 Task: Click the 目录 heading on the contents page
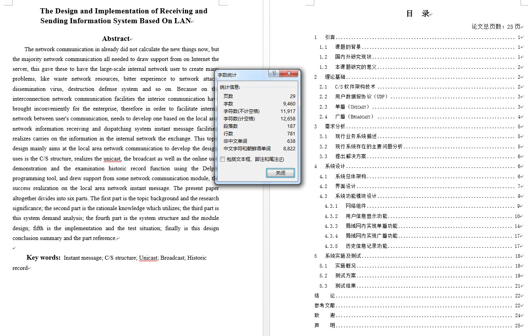[418, 14]
